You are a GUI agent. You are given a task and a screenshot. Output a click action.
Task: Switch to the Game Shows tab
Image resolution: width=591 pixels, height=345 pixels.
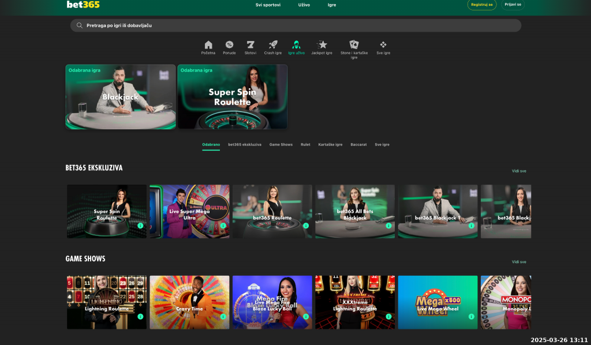(x=281, y=144)
